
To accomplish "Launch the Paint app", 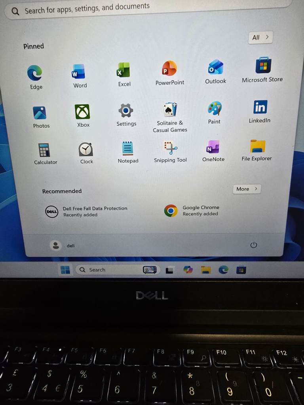I will [215, 109].
